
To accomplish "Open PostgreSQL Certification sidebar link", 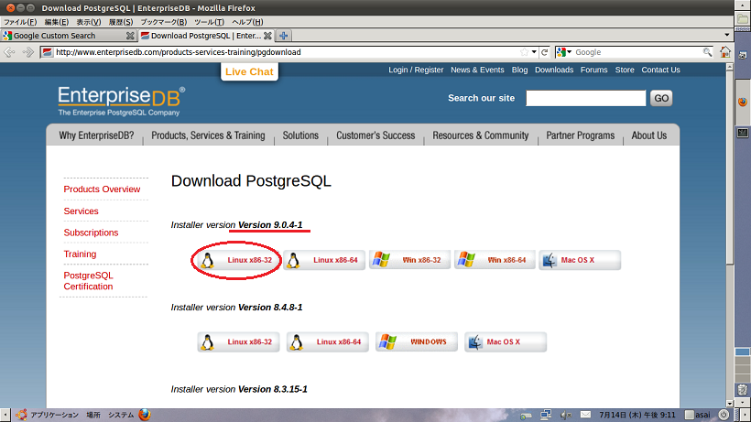I will (x=88, y=281).
